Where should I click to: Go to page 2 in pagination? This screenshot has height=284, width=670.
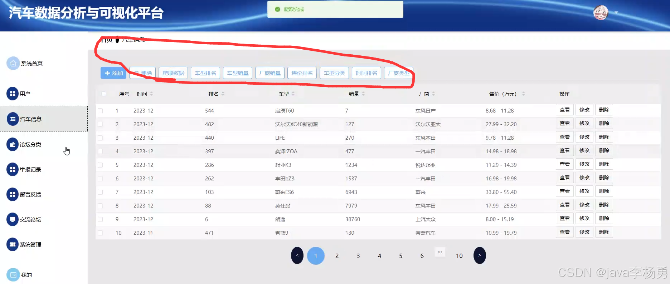(337, 256)
